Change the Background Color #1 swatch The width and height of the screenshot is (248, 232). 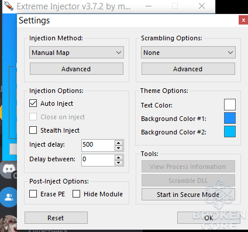pyautogui.click(x=230, y=118)
